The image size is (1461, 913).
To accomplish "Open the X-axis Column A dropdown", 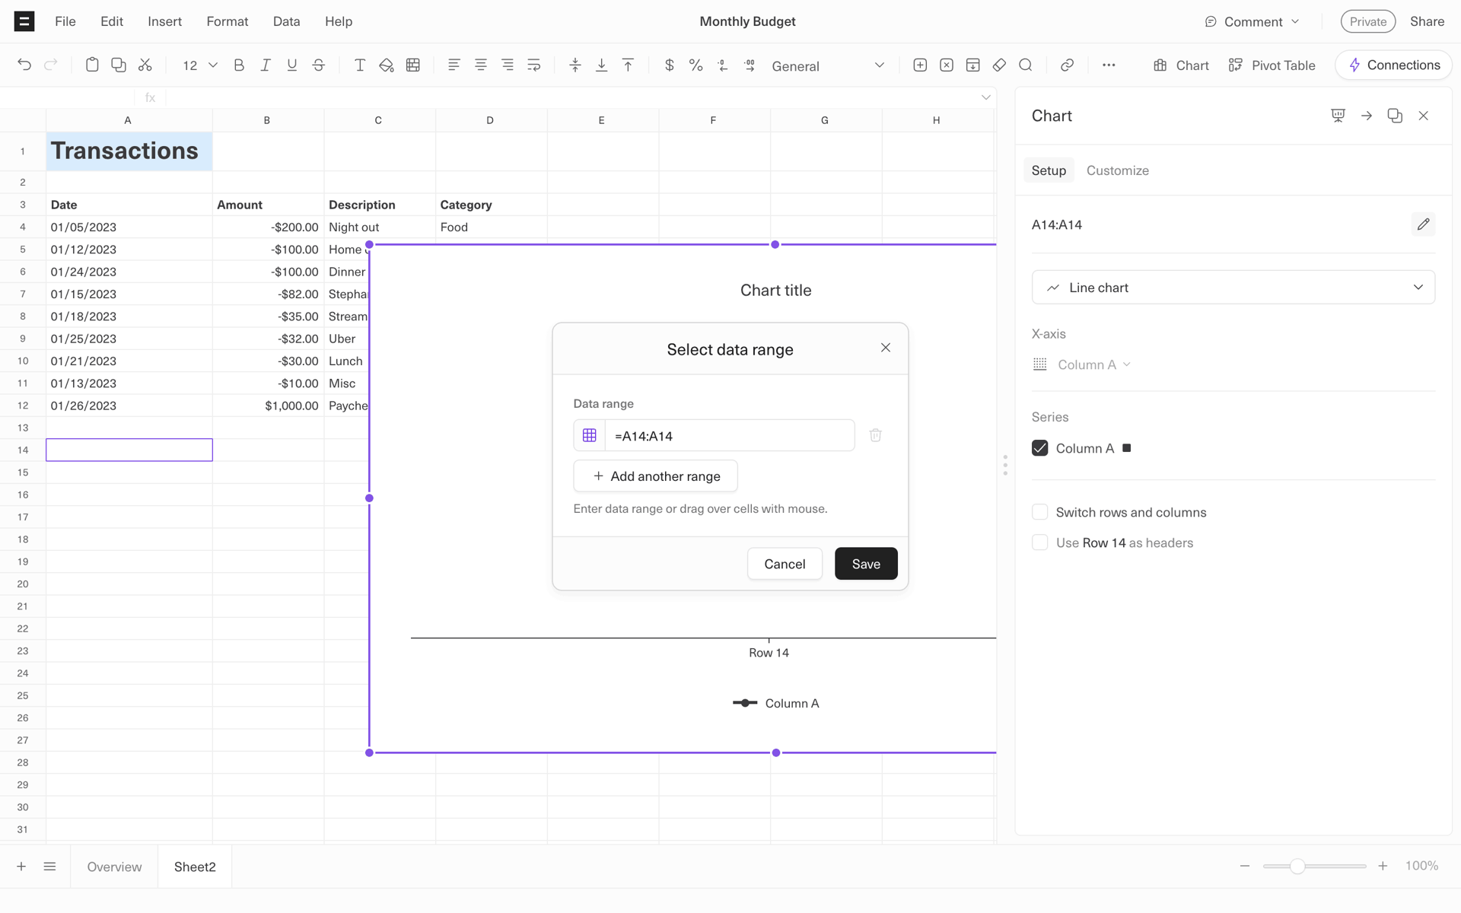I will coord(1093,364).
